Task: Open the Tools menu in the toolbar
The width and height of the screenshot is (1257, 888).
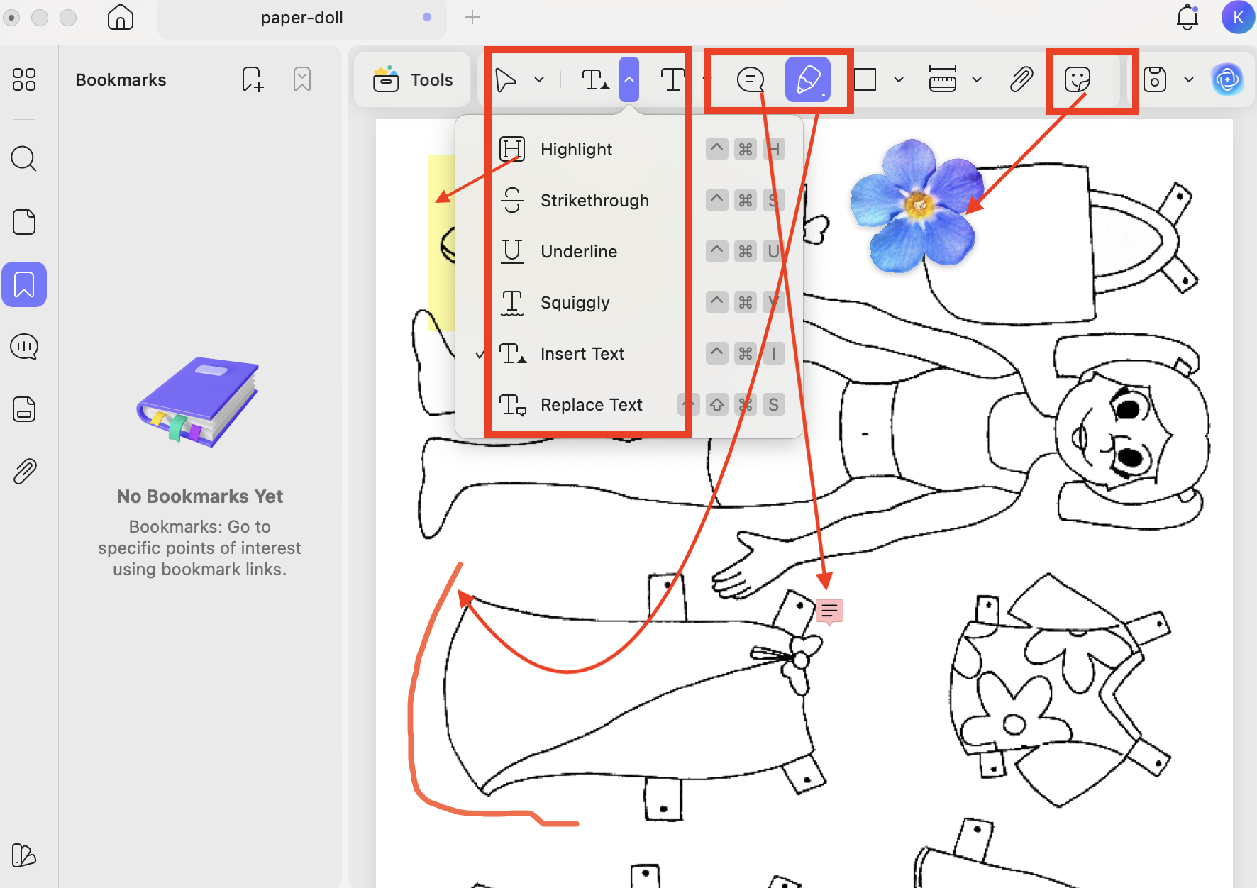Action: pos(411,79)
